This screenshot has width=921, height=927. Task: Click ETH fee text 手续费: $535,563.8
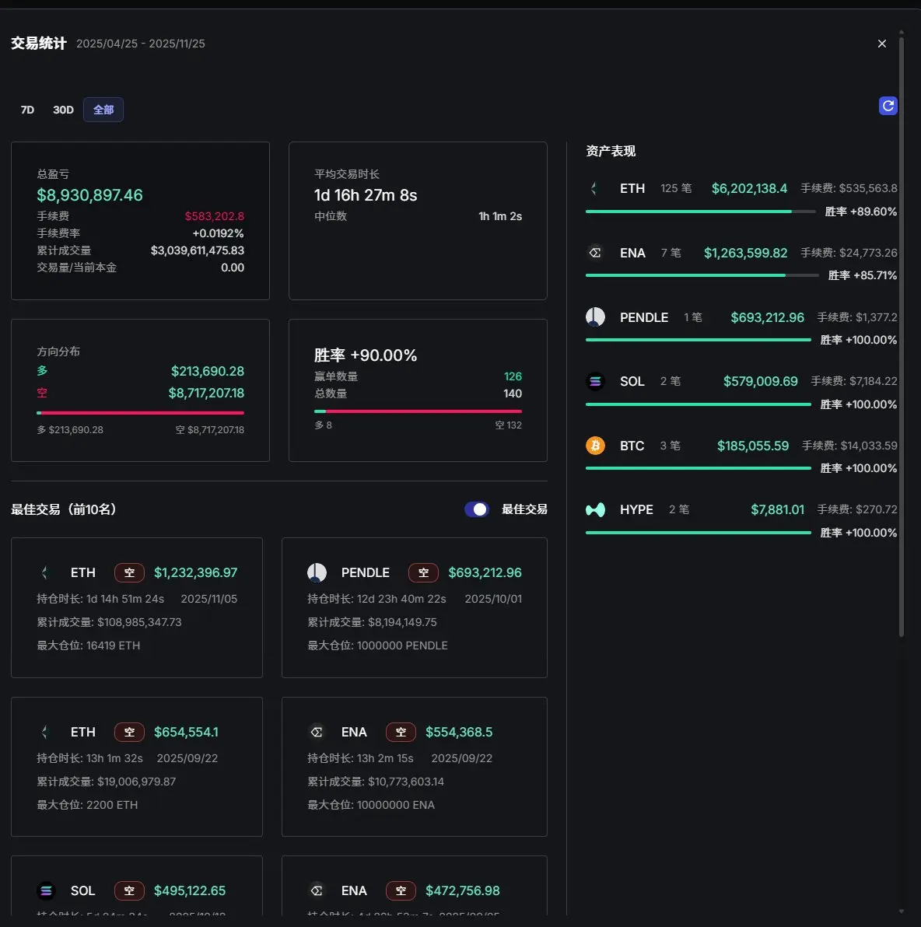pos(849,189)
